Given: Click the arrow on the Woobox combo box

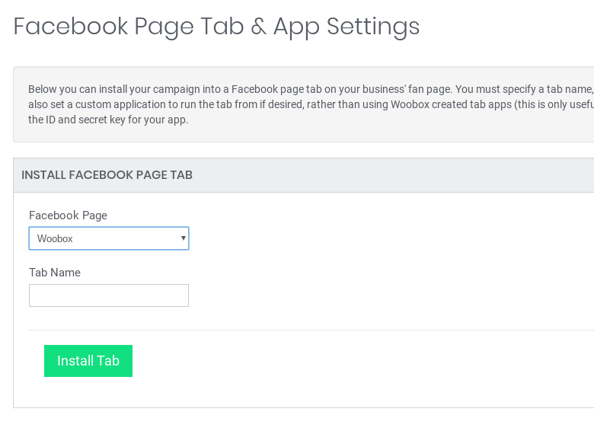Looking at the screenshot, I should pyautogui.click(x=183, y=238).
